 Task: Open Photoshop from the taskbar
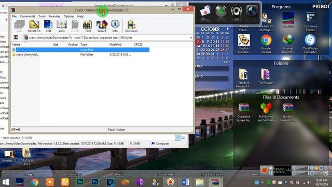pos(95,182)
